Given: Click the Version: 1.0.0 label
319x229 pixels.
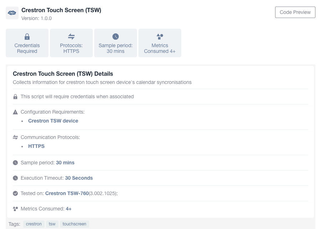Looking at the screenshot, I should pyautogui.click(x=36, y=18).
